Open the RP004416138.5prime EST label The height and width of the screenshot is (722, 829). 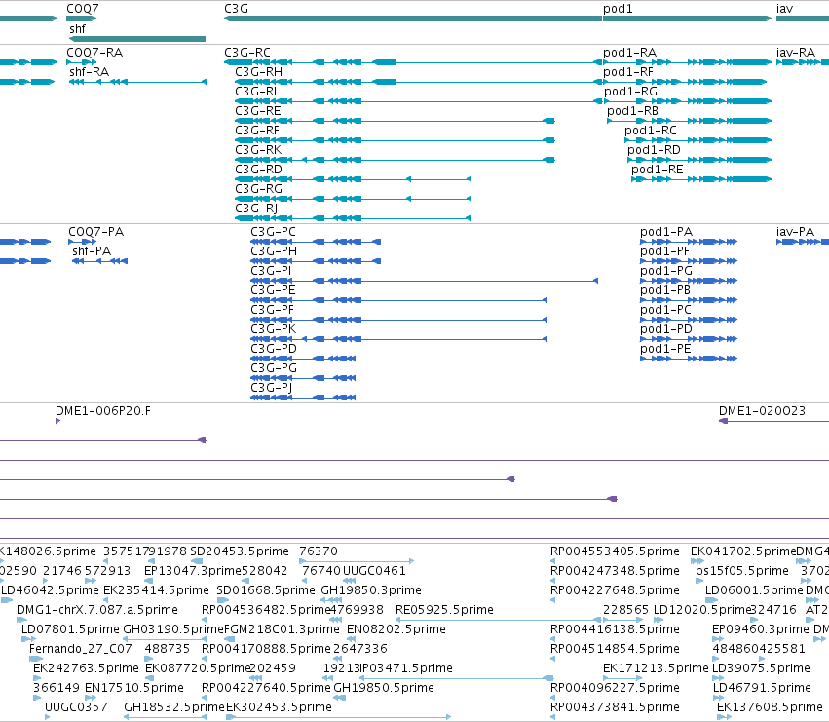[615, 629]
